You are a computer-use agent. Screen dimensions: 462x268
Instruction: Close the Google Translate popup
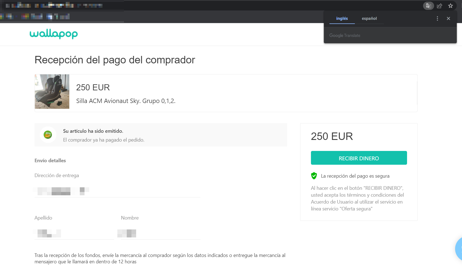point(448,18)
